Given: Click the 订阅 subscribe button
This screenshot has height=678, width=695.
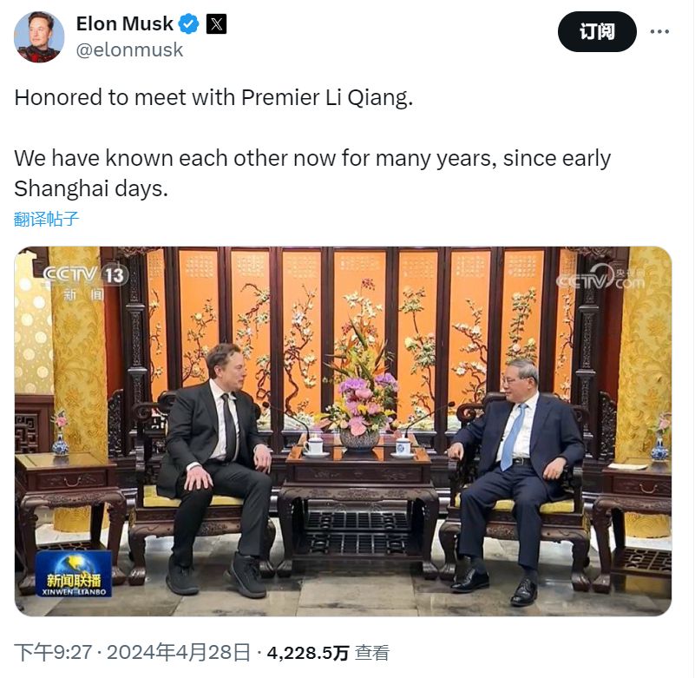Looking at the screenshot, I should (597, 31).
